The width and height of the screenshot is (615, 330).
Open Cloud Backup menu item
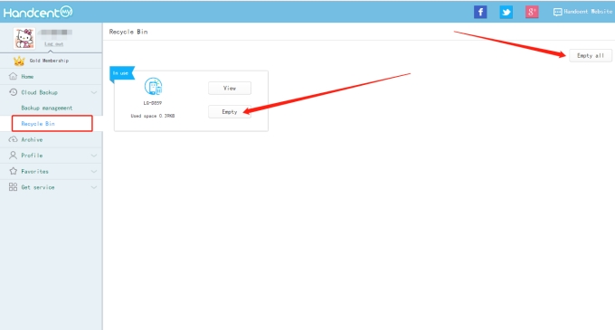pyautogui.click(x=39, y=92)
